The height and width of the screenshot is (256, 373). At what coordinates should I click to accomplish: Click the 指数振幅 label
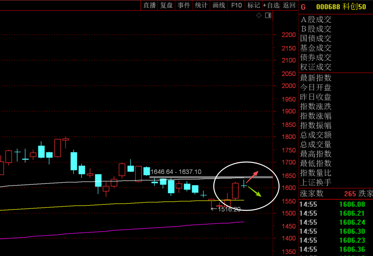coord(315,125)
